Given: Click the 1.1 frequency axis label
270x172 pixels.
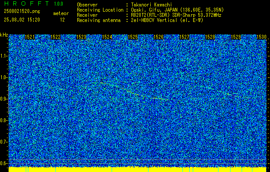Looking at the screenshot, I should click(x=3, y=56).
